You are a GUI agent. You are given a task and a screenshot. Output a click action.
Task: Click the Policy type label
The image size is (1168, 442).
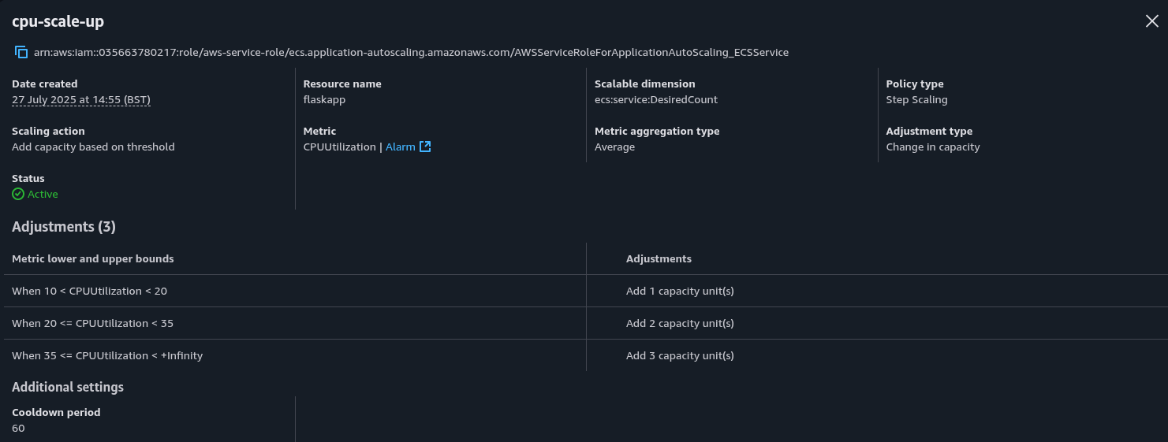click(915, 84)
